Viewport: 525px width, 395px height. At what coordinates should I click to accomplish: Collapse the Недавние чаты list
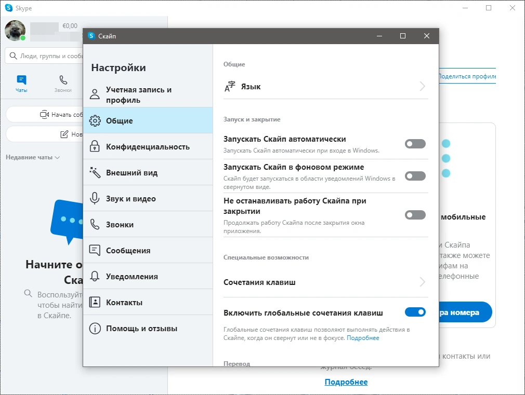(32, 157)
